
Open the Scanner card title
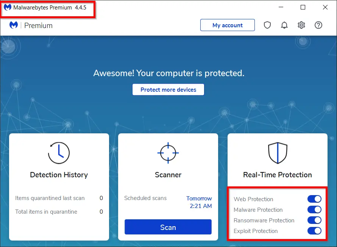click(168, 175)
